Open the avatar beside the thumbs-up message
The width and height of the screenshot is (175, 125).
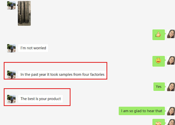[171, 34]
